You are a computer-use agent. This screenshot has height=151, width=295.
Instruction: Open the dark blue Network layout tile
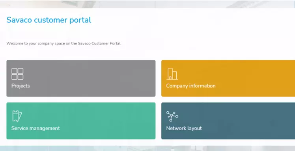click(228, 121)
